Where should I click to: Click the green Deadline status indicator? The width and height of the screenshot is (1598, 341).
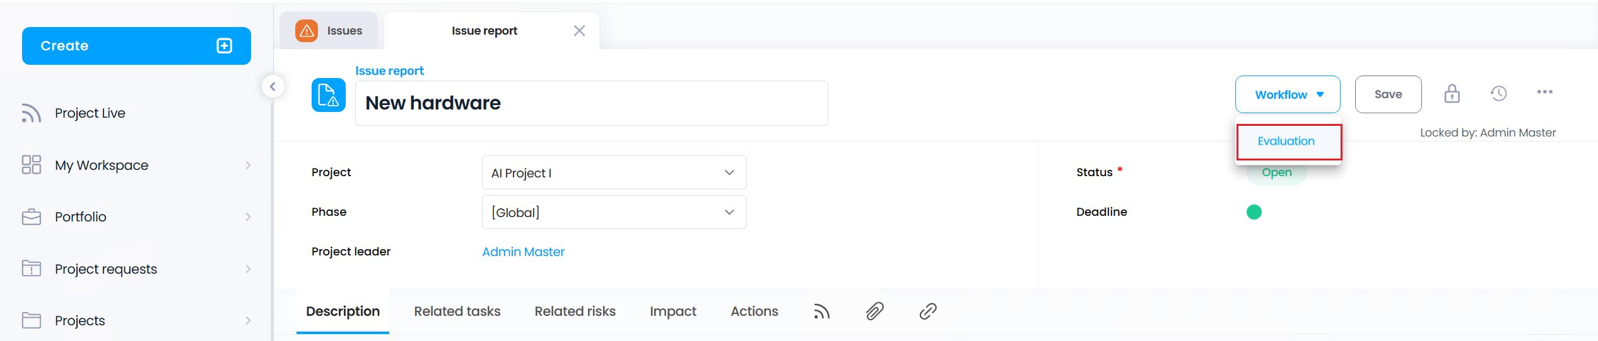point(1254,212)
